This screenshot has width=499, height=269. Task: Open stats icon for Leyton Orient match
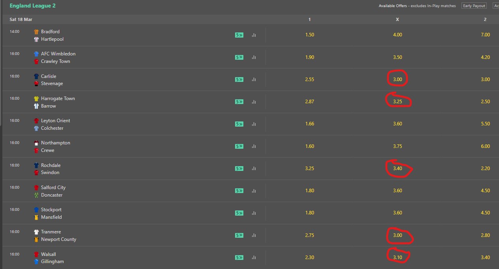point(254,124)
